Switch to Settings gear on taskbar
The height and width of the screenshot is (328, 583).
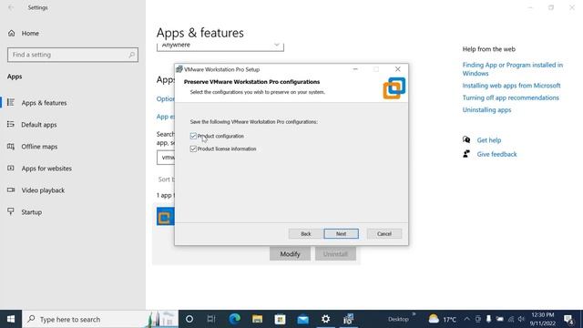326,319
